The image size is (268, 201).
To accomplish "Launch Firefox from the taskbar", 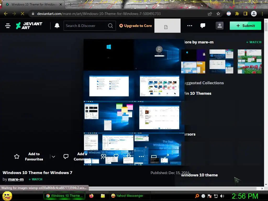I will (91, 196).
